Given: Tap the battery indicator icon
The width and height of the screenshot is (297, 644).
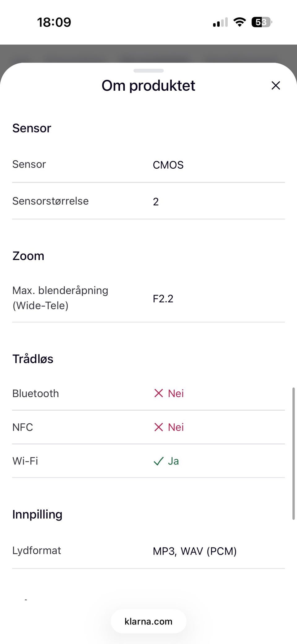Looking at the screenshot, I should click(261, 22).
